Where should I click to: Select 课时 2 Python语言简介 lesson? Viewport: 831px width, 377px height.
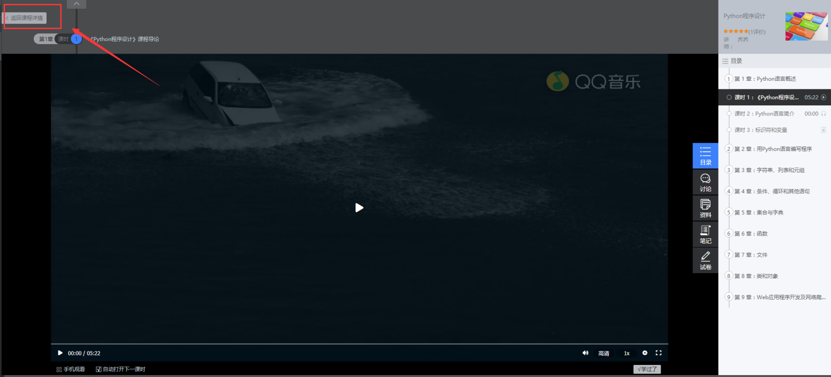click(764, 114)
